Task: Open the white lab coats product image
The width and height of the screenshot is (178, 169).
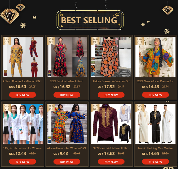Action: [x=23, y=124]
